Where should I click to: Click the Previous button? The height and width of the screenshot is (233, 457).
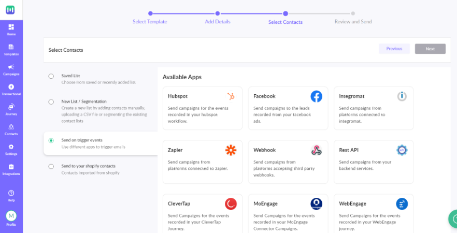[x=394, y=49]
